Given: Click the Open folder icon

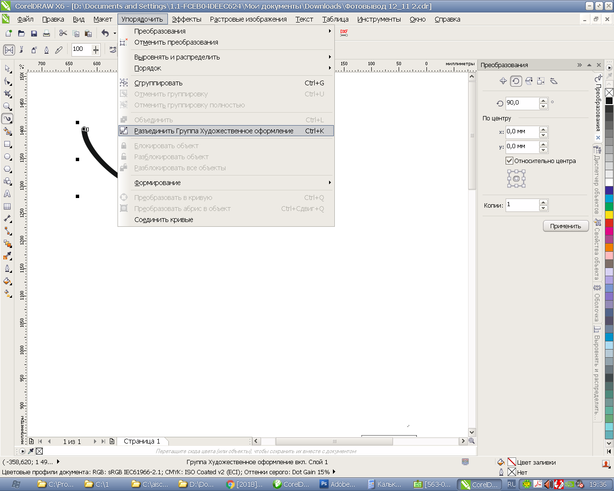Looking at the screenshot, I should click(x=21, y=33).
